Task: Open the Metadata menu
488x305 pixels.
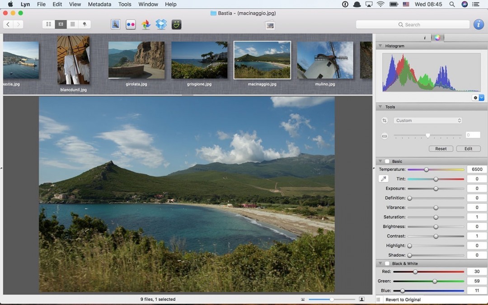Action: pyautogui.click(x=99, y=4)
